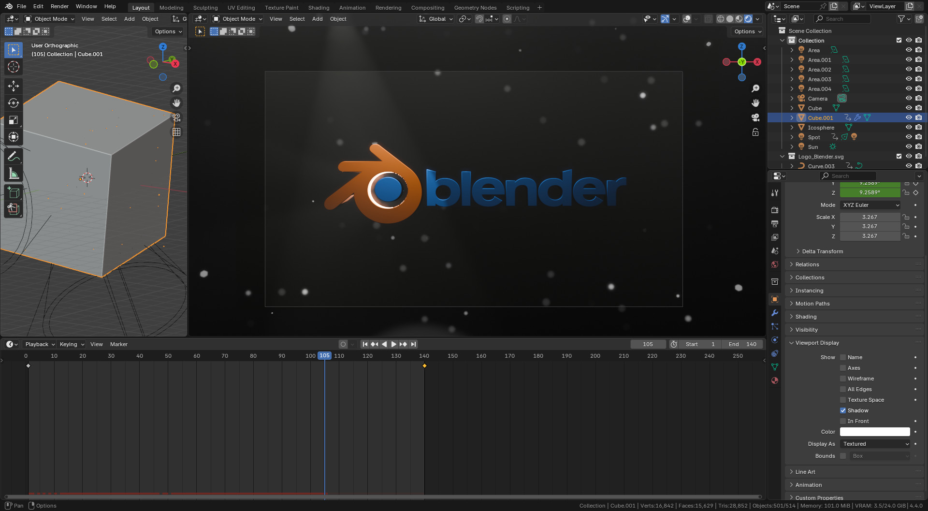Image resolution: width=928 pixels, height=511 pixels.
Task: Open the Playback dropdown in timeline
Action: (40, 344)
